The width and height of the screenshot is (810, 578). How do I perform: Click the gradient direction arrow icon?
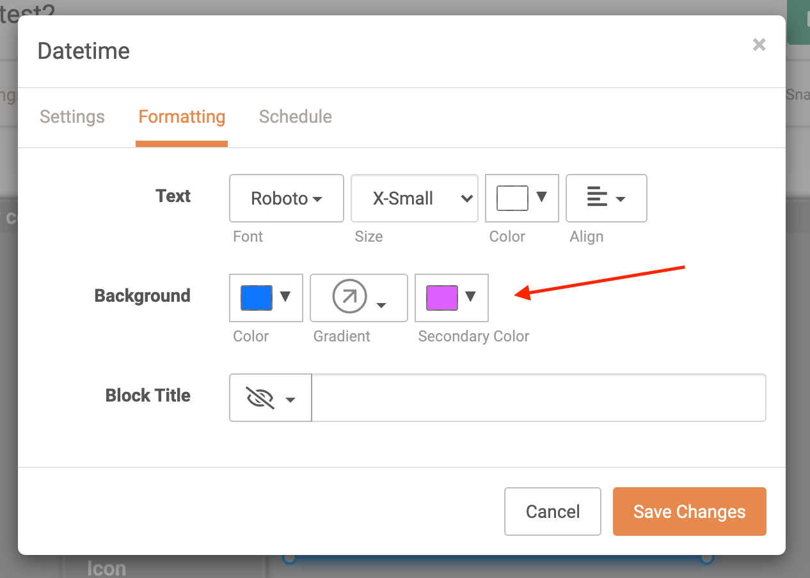click(351, 297)
